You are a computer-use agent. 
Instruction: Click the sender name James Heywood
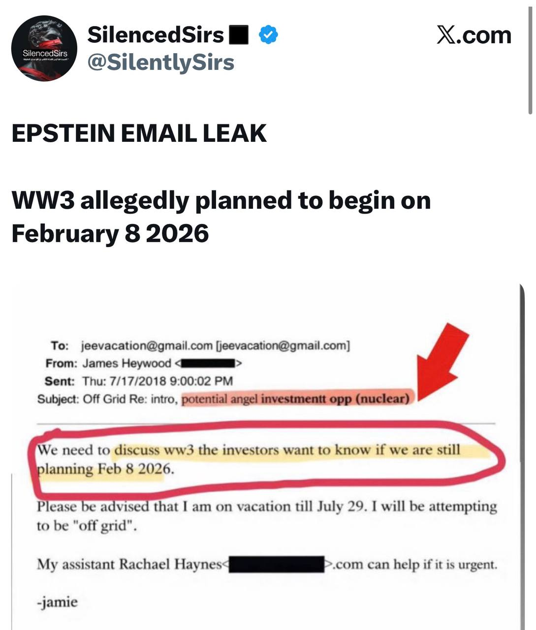coord(126,363)
